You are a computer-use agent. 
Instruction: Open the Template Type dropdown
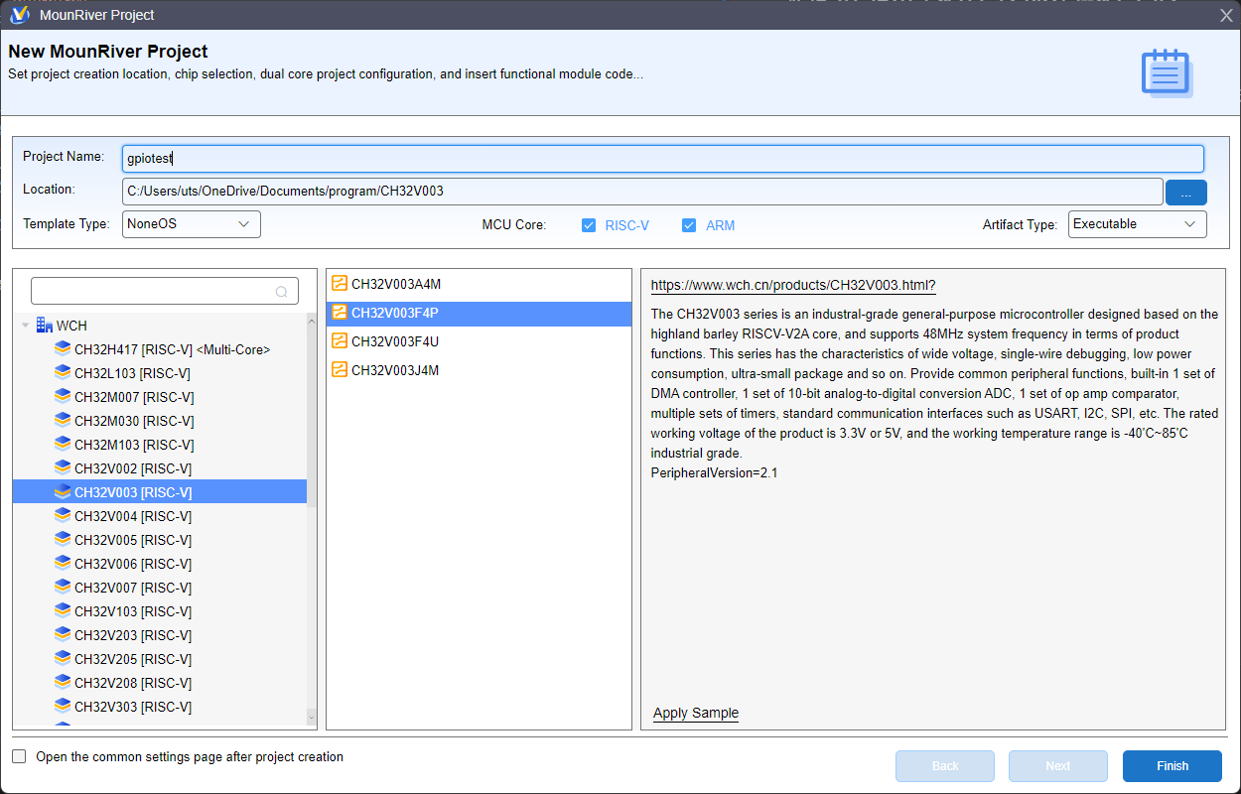192,224
